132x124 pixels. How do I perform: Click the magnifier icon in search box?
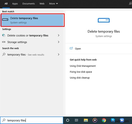4,120
